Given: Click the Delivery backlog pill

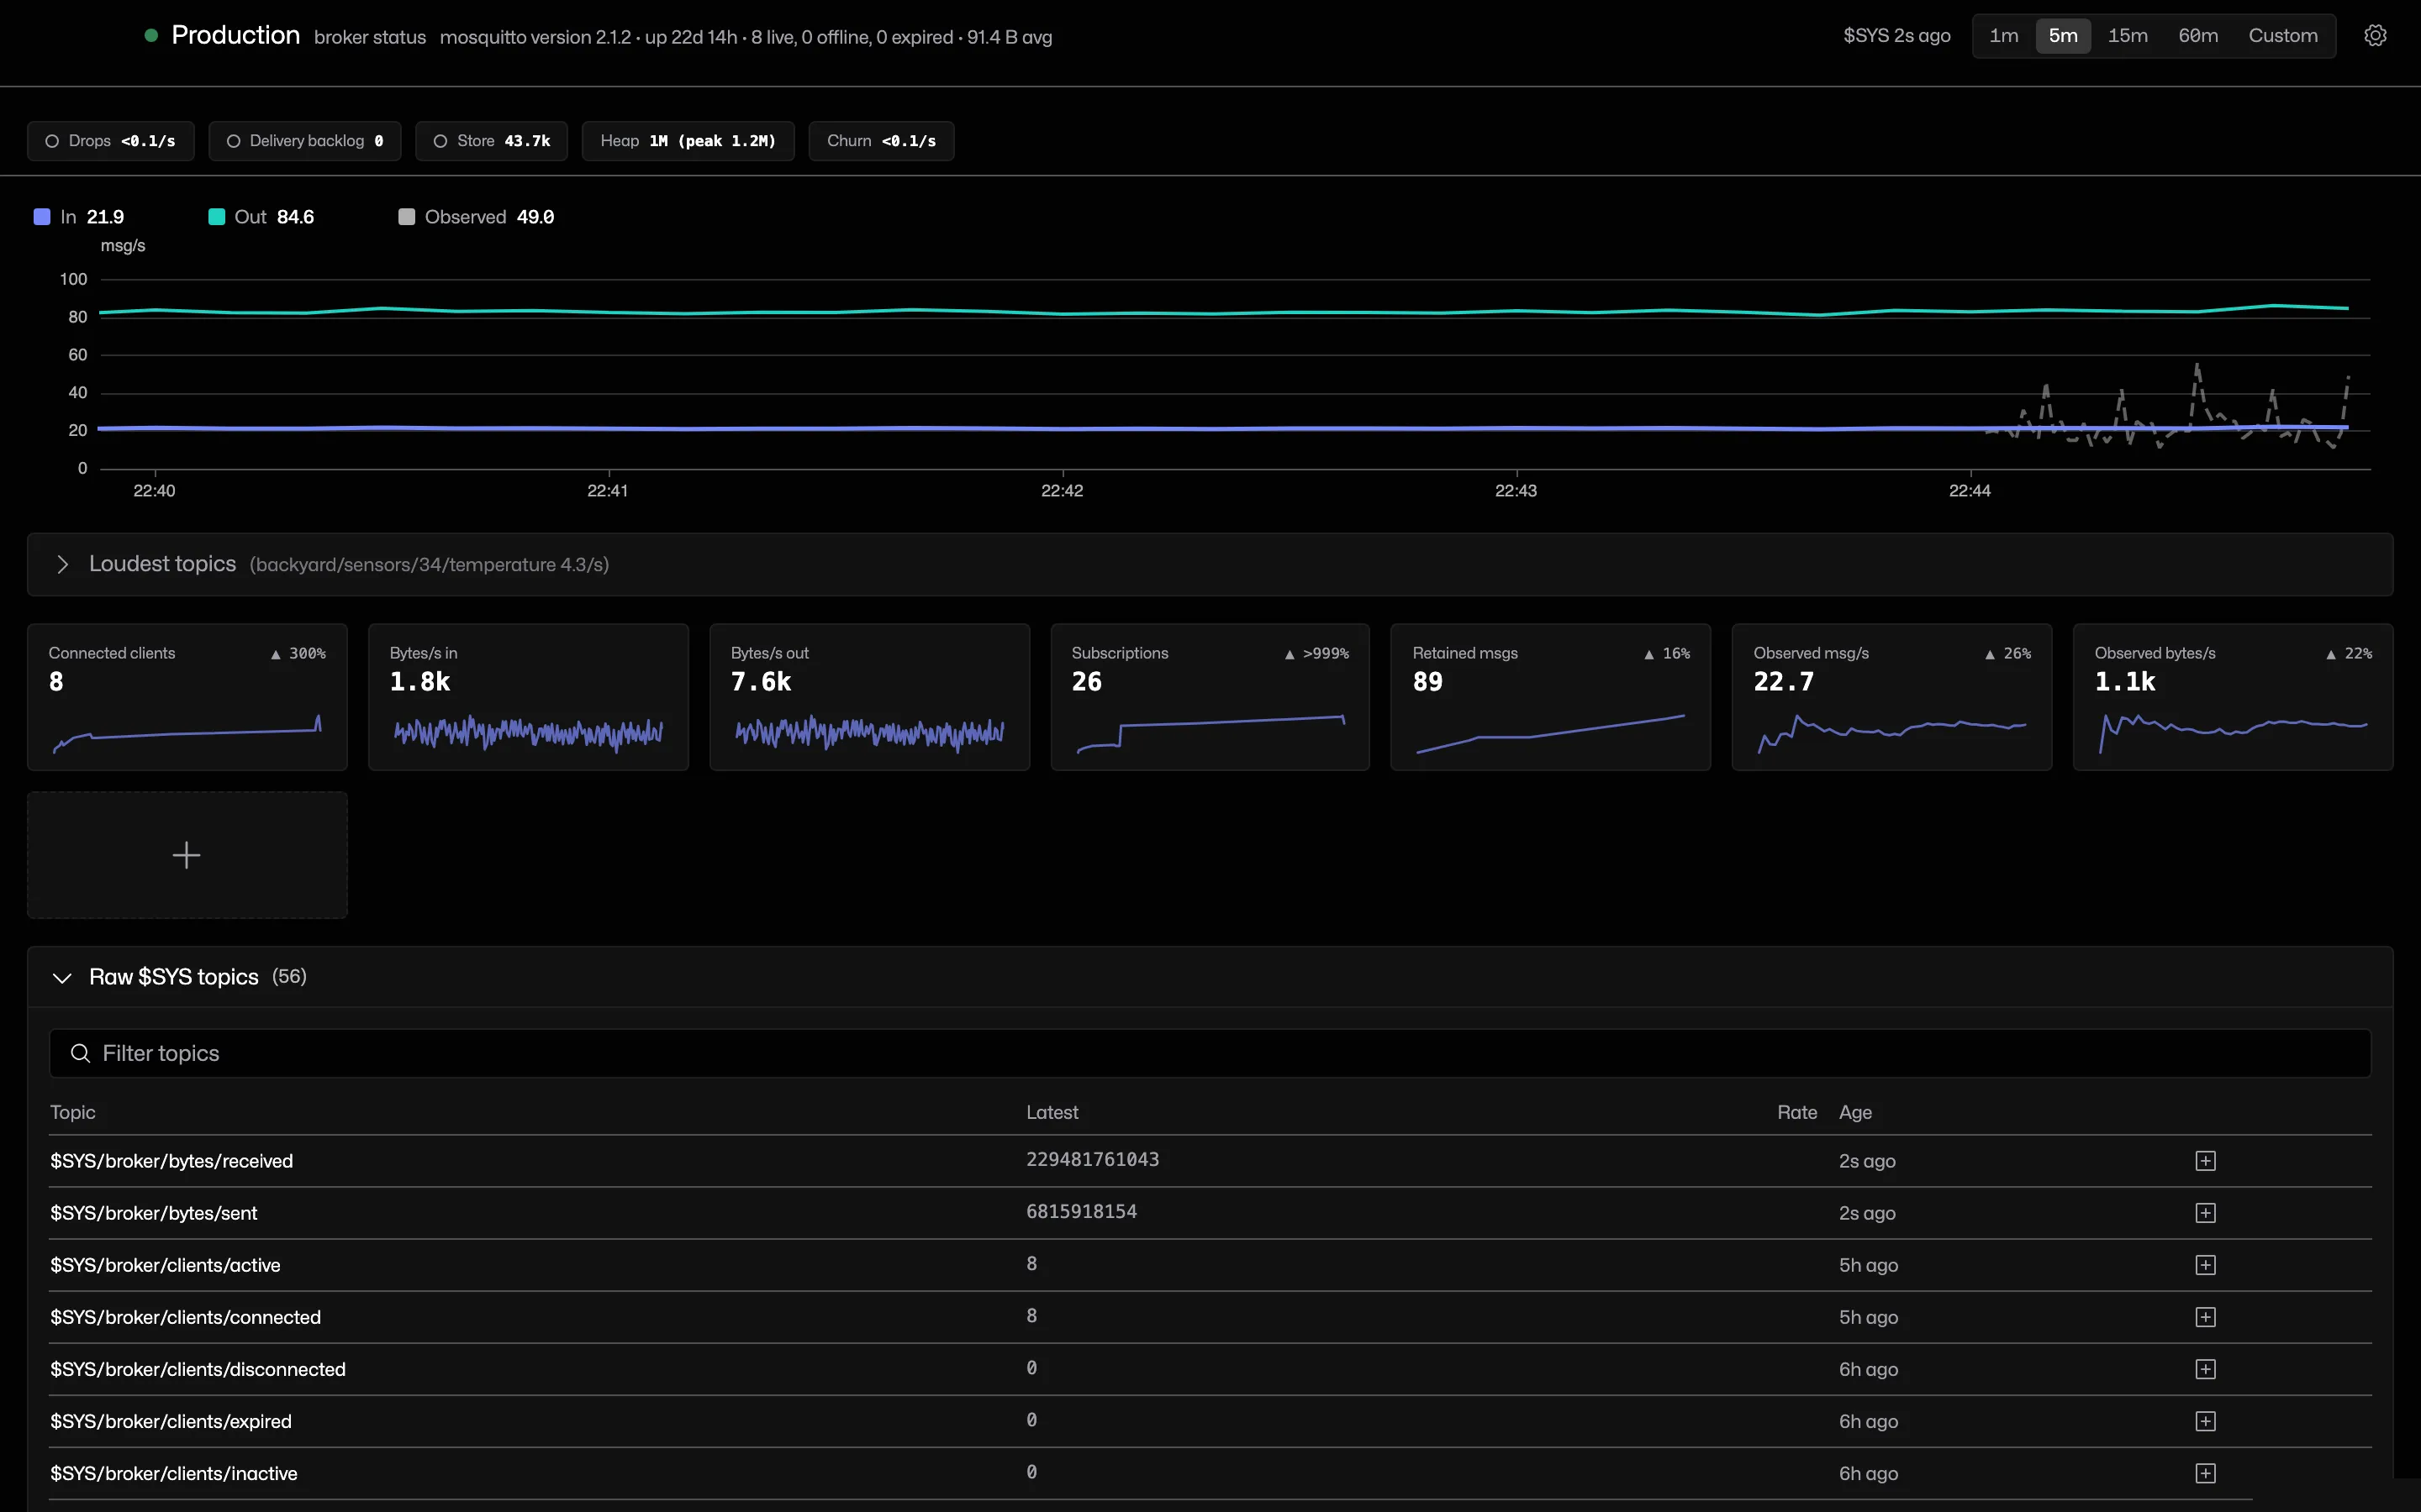Looking at the screenshot, I should click(305, 141).
